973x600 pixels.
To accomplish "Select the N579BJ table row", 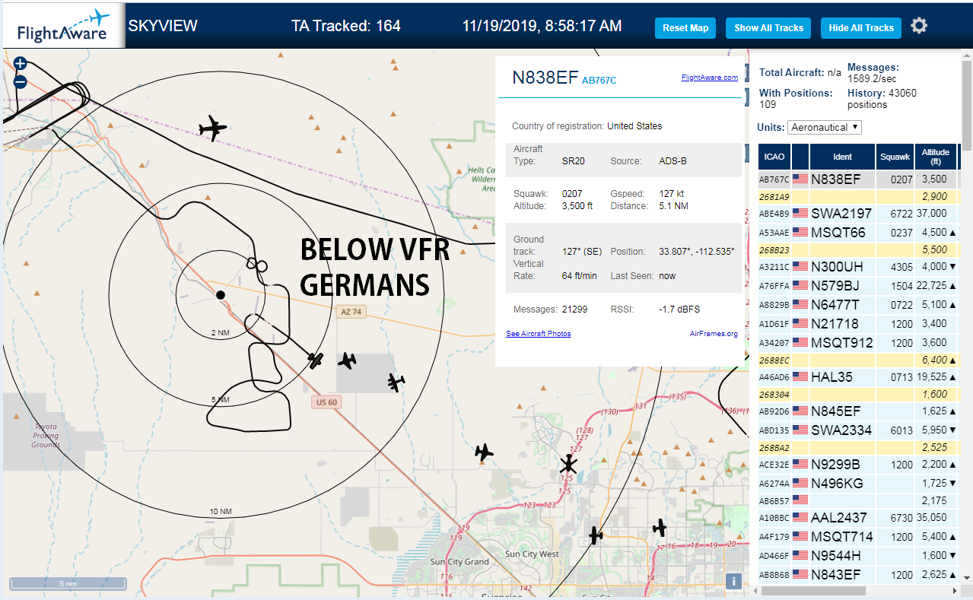I will pyautogui.click(x=858, y=286).
